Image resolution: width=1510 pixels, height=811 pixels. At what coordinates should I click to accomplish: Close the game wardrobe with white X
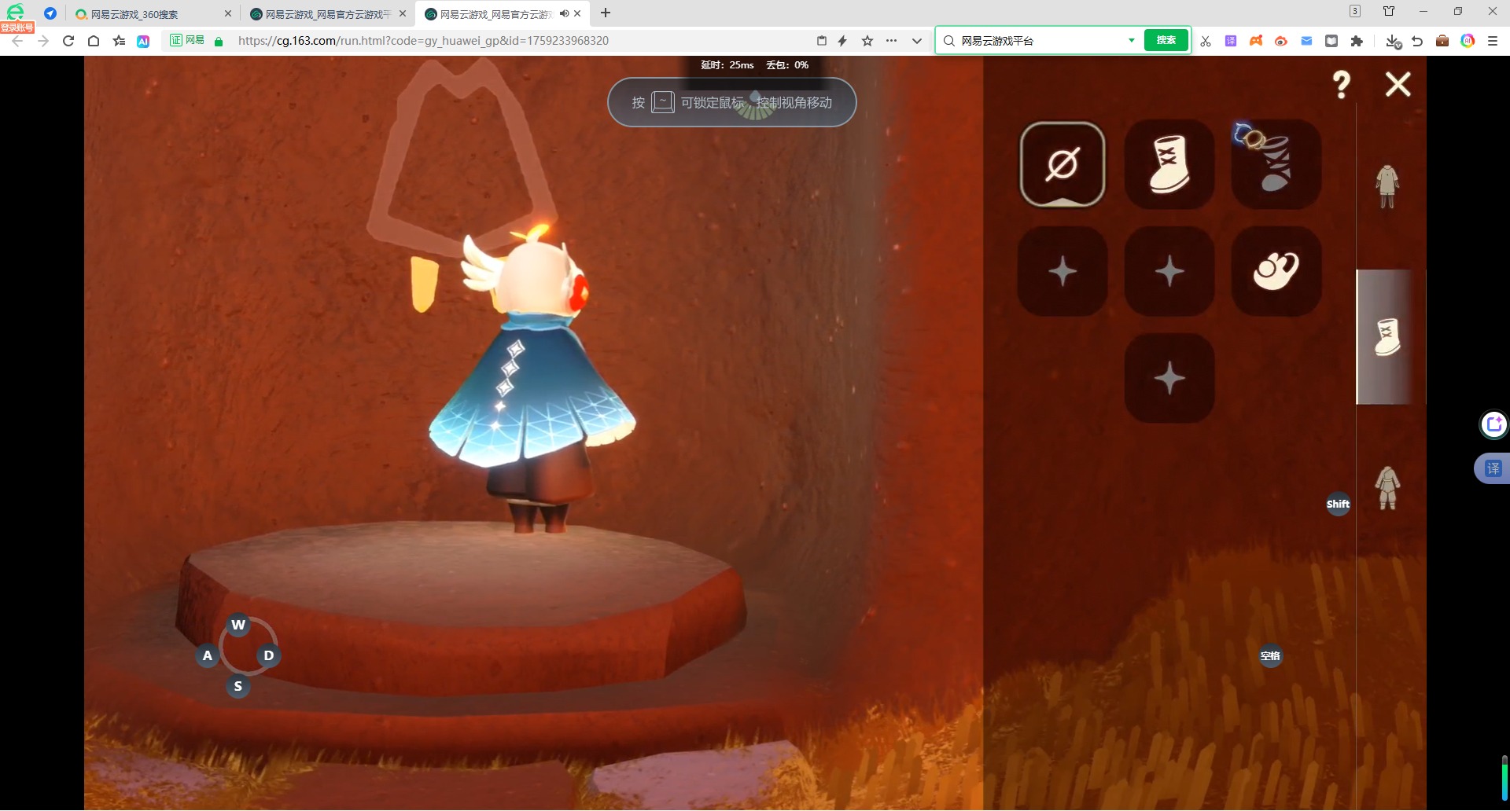pyautogui.click(x=1398, y=84)
